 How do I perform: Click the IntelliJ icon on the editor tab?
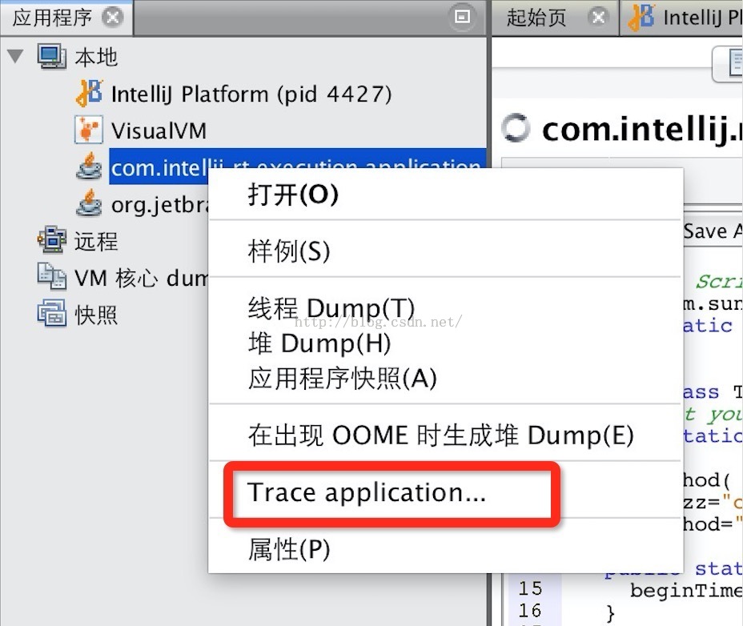[642, 17]
